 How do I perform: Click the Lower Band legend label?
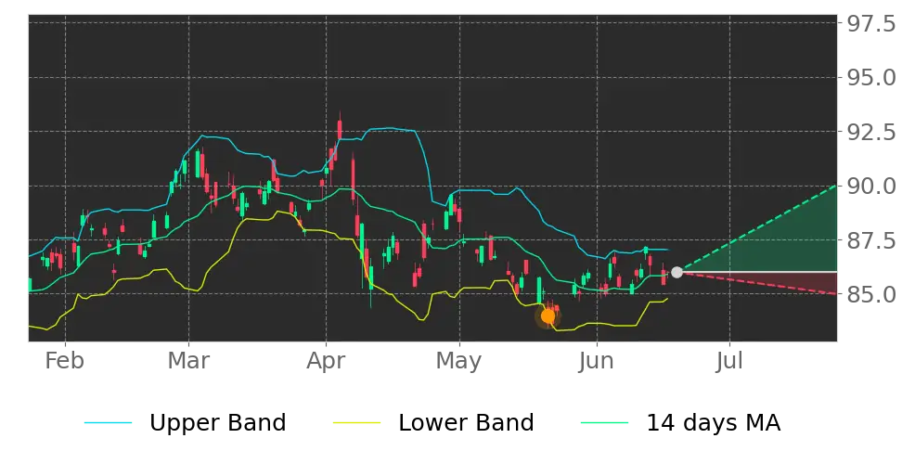(x=466, y=423)
